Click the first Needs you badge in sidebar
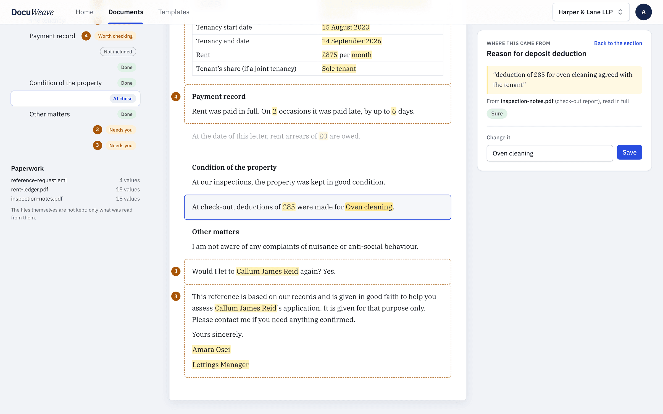This screenshot has width=663, height=414. click(x=121, y=130)
